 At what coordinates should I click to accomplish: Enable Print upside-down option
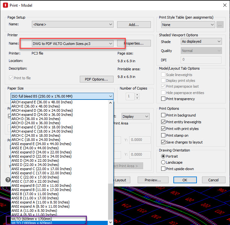tap(163, 169)
